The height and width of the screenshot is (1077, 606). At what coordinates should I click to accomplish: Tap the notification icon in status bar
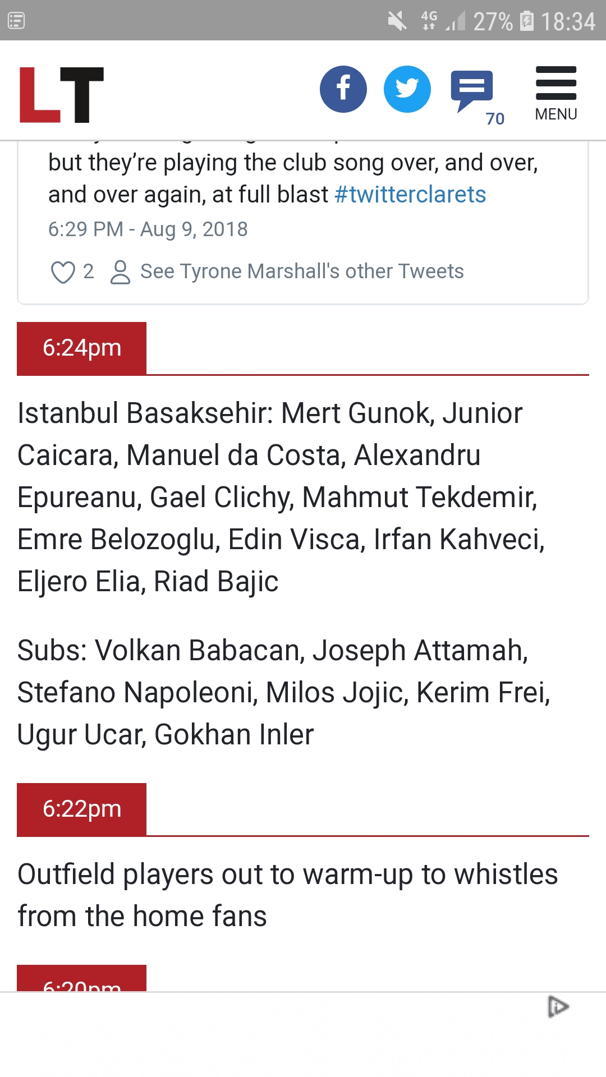tap(16, 21)
